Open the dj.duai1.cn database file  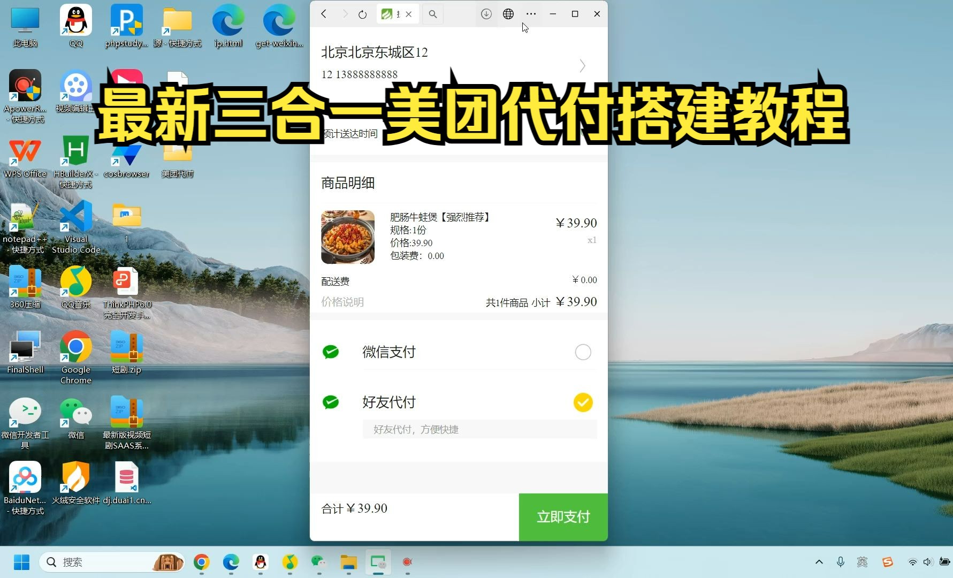click(127, 484)
